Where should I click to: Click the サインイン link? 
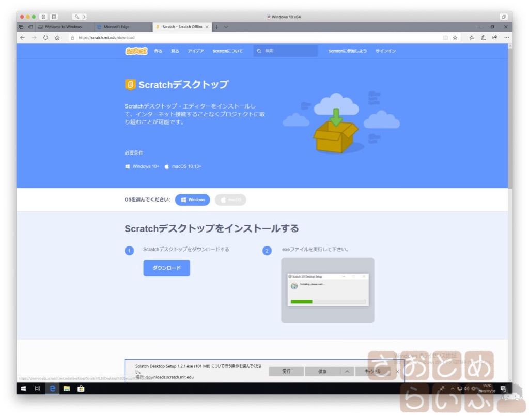pos(385,51)
